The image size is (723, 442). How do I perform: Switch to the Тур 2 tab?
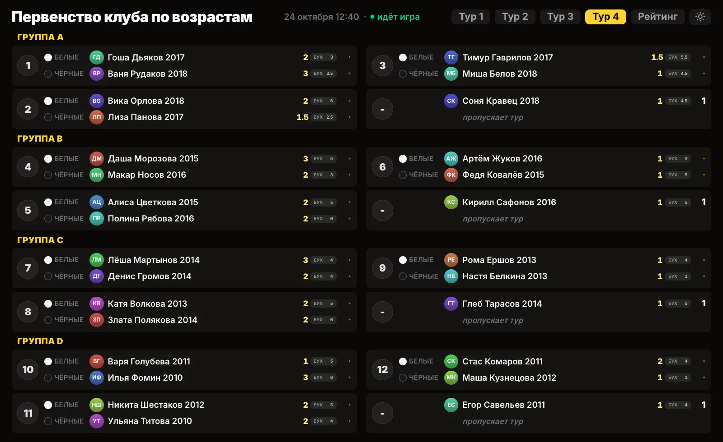tap(515, 17)
